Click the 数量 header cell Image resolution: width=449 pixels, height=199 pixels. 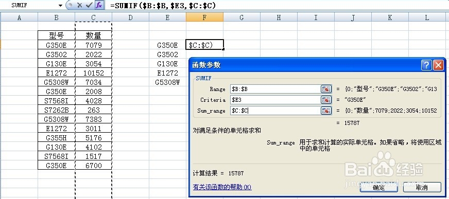coord(93,36)
